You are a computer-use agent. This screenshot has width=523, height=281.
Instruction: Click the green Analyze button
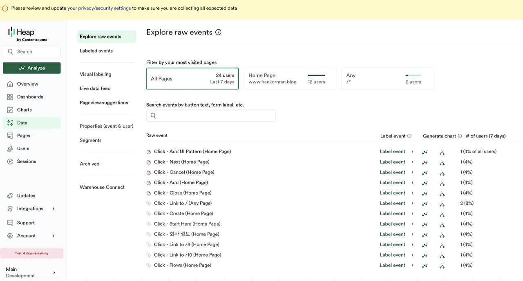tap(31, 68)
